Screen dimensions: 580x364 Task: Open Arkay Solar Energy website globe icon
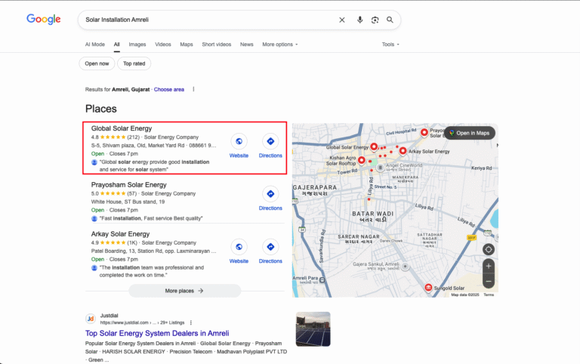pyautogui.click(x=239, y=247)
